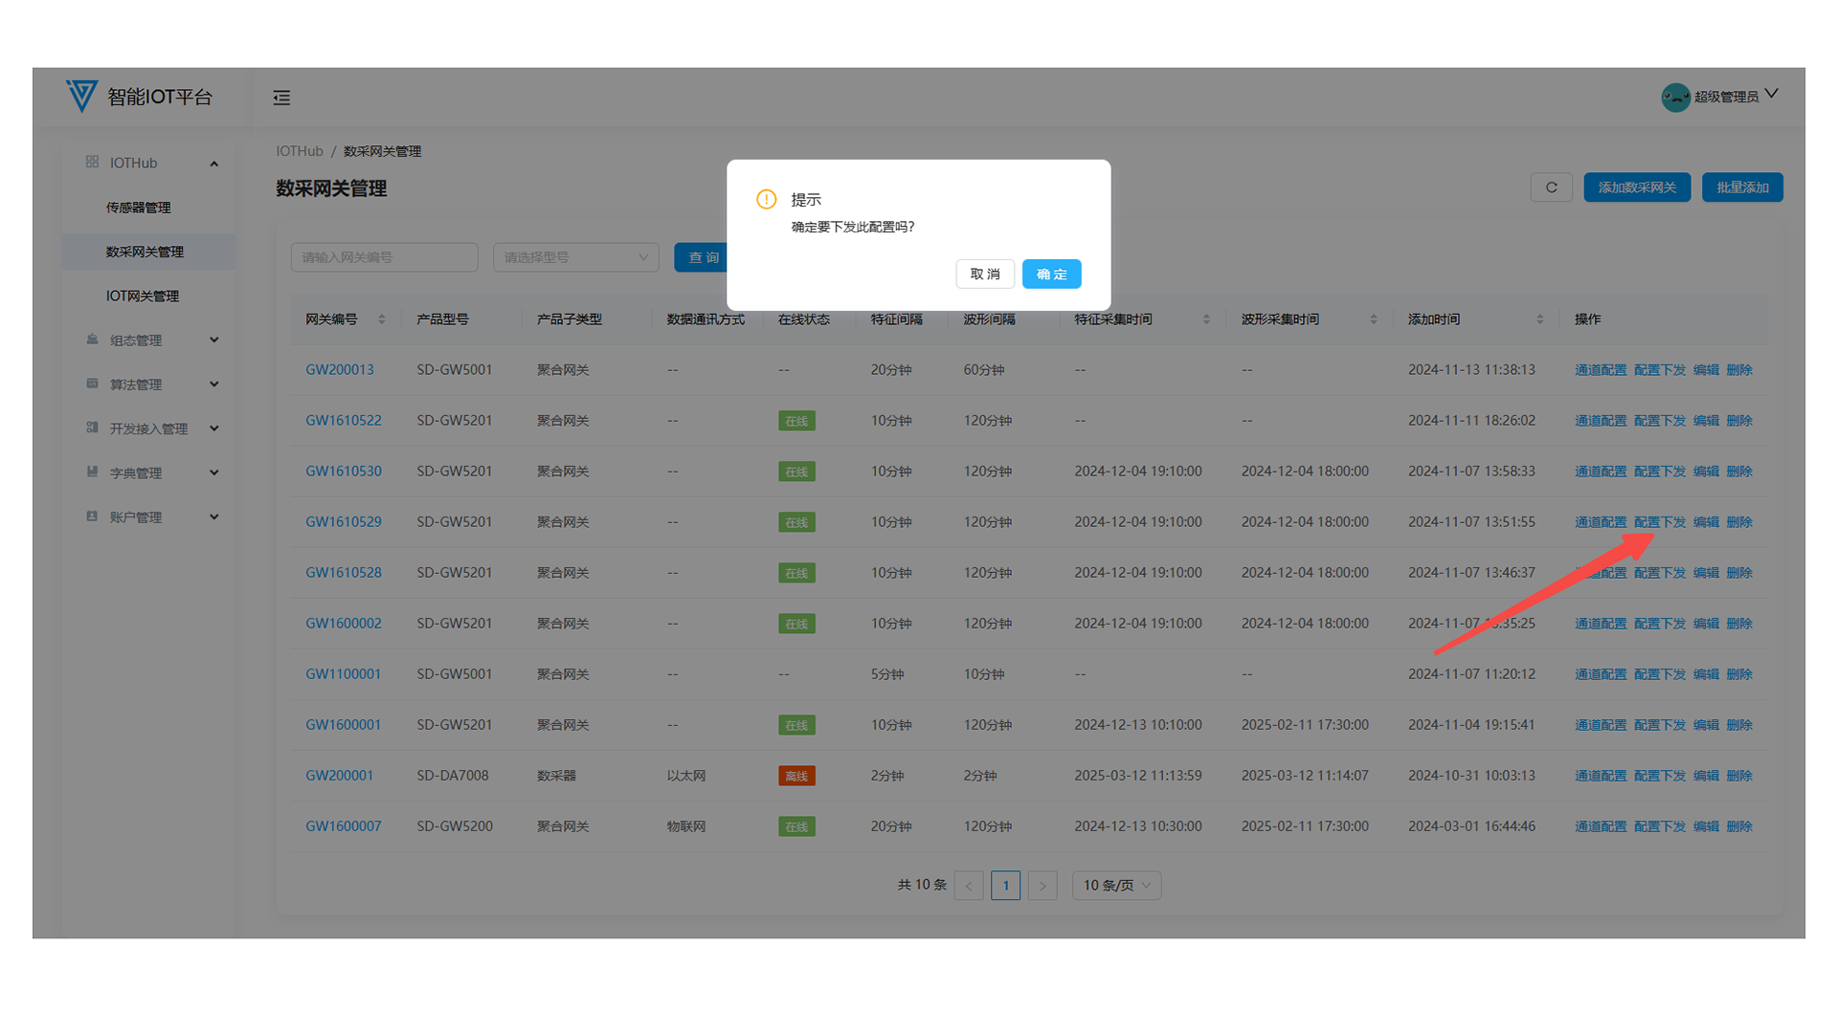Click SD-DA7008 product model cell
This screenshot has width=1838, height=1033.
(x=453, y=776)
